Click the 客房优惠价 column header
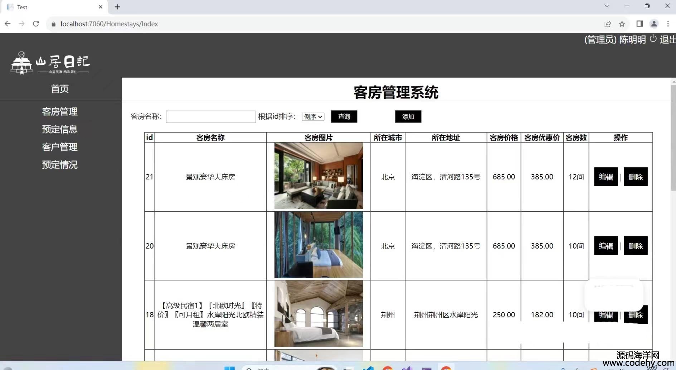The image size is (676, 370). [542, 138]
